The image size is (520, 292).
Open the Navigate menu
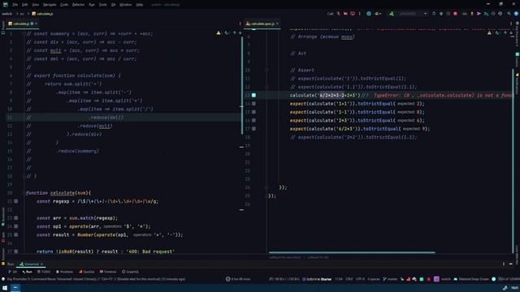(x=50, y=5)
